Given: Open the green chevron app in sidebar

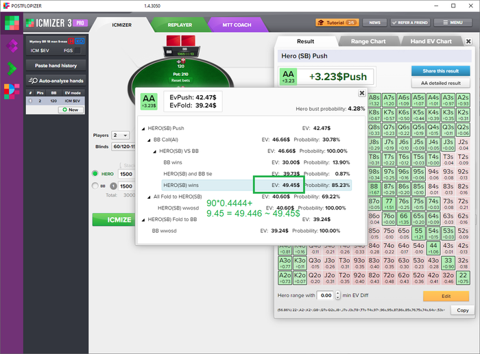Looking at the screenshot, I should point(12,68).
